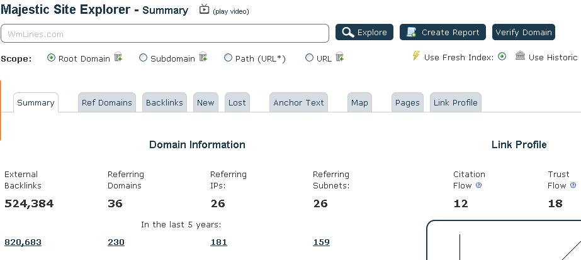Select the Subdomain scope radio button
Screen dimensions: 581x260
143,58
